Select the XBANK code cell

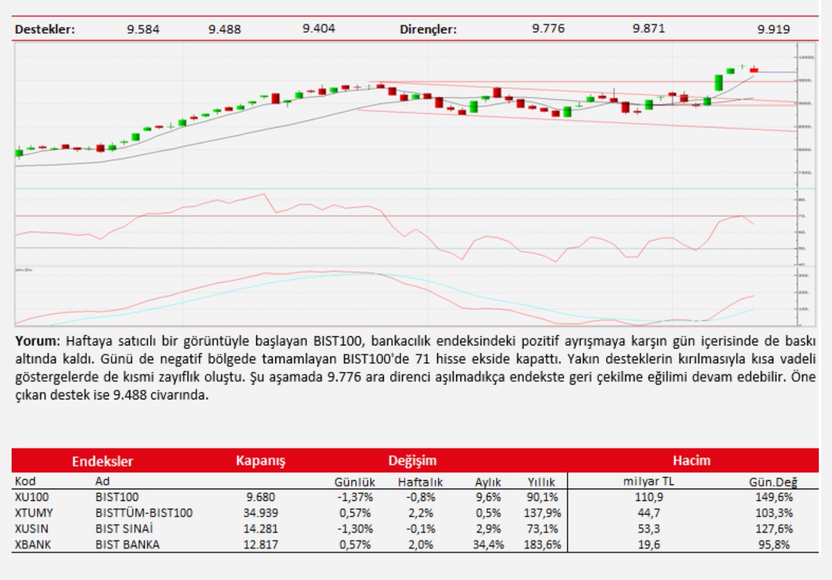[33, 544]
